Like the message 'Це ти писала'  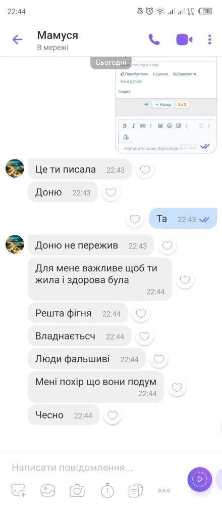point(145,170)
